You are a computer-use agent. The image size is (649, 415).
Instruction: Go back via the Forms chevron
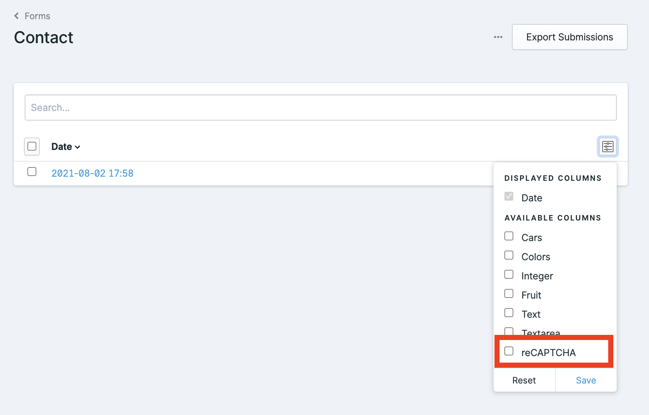pos(16,16)
